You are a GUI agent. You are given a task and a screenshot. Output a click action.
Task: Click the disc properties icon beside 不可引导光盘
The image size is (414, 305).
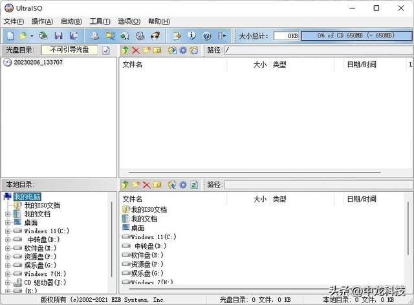click(106, 50)
